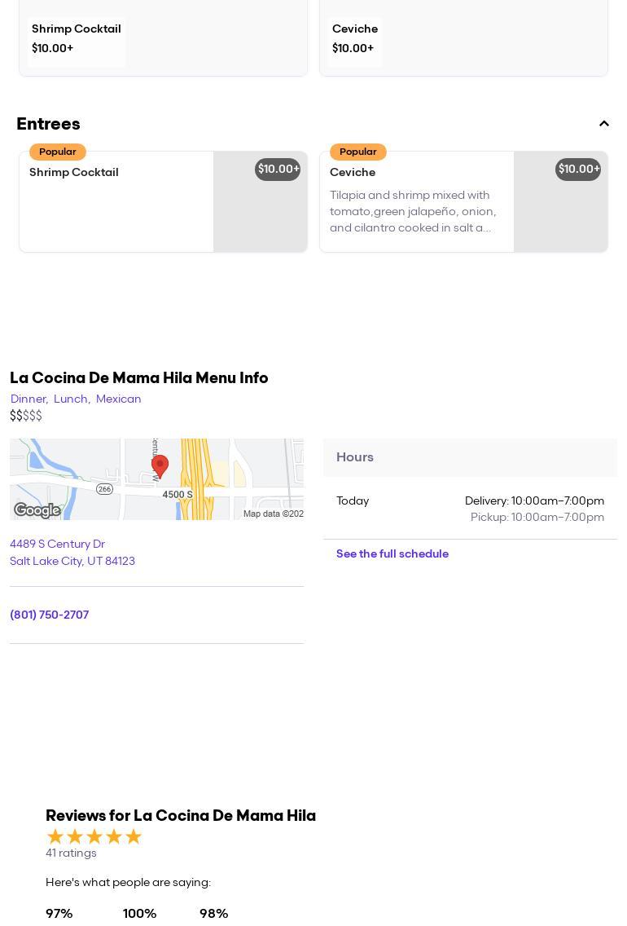Screen dimensions: 627x926
Task: Click See the full schedule link
Action: click(392, 554)
